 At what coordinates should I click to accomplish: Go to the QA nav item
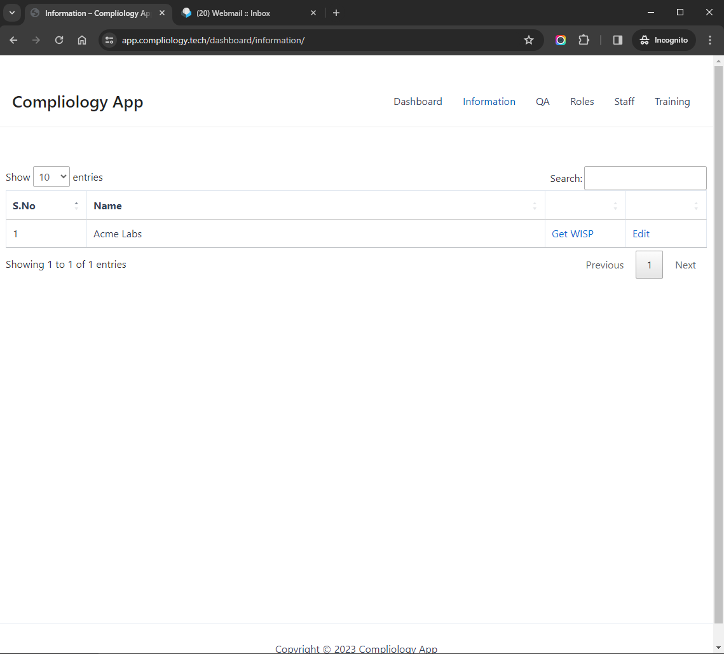tap(543, 102)
